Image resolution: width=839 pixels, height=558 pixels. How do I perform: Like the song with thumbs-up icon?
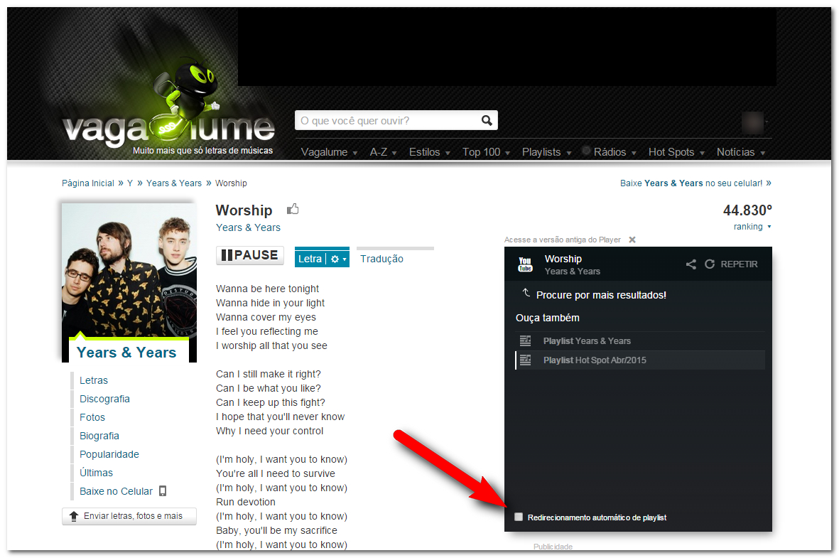(x=293, y=209)
